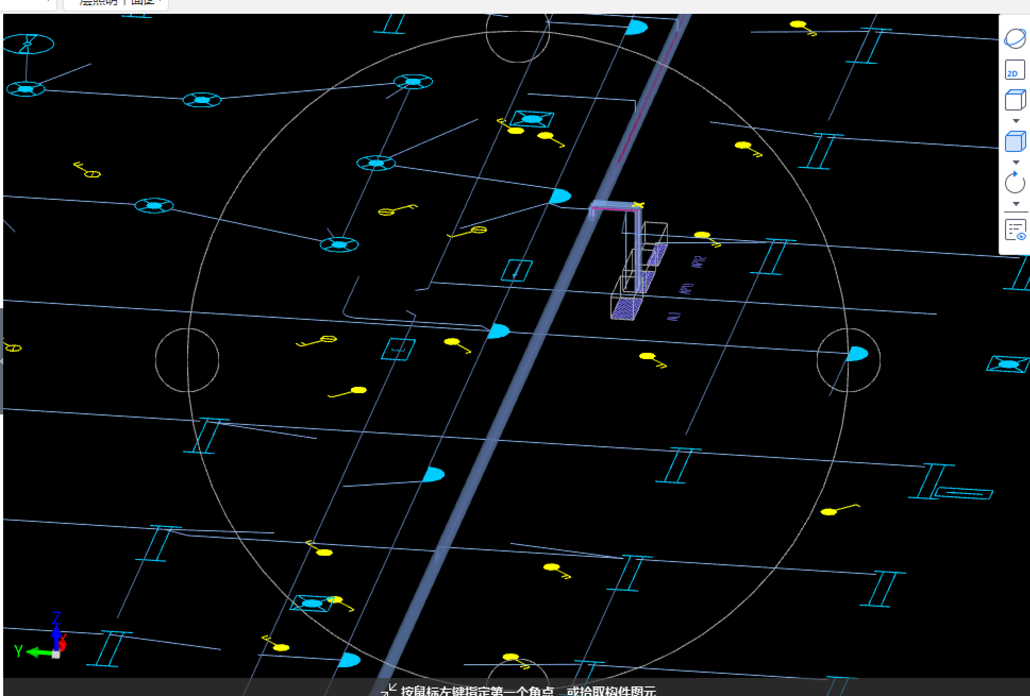
Task: Click the orbit ring's left handle circle
Action: click(187, 360)
